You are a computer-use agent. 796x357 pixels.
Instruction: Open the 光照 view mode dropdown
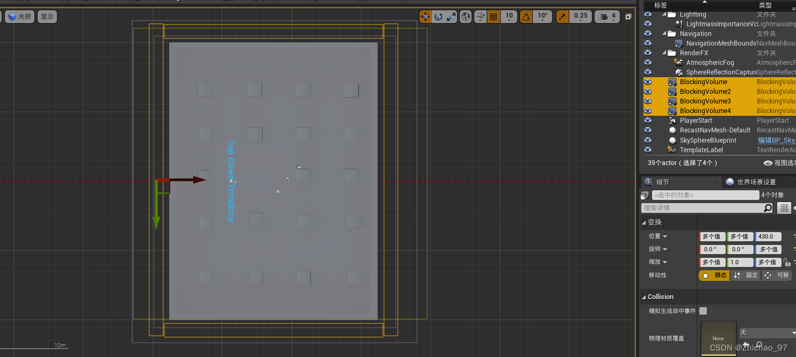click(x=20, y=17)
